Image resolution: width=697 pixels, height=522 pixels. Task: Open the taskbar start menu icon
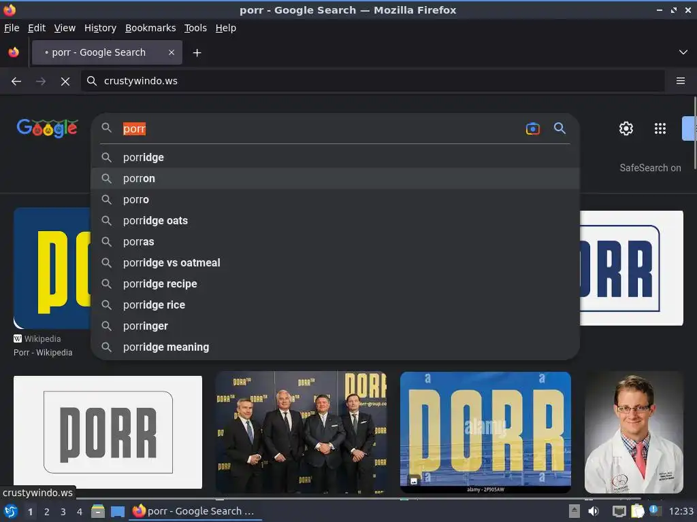[x=10, y=511]
